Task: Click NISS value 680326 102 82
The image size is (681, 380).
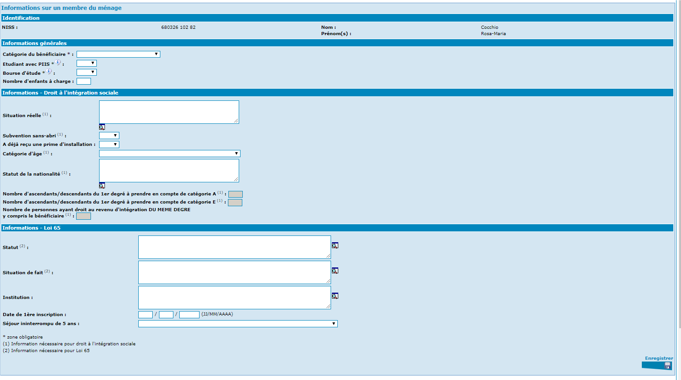Action: coord(178,27)
